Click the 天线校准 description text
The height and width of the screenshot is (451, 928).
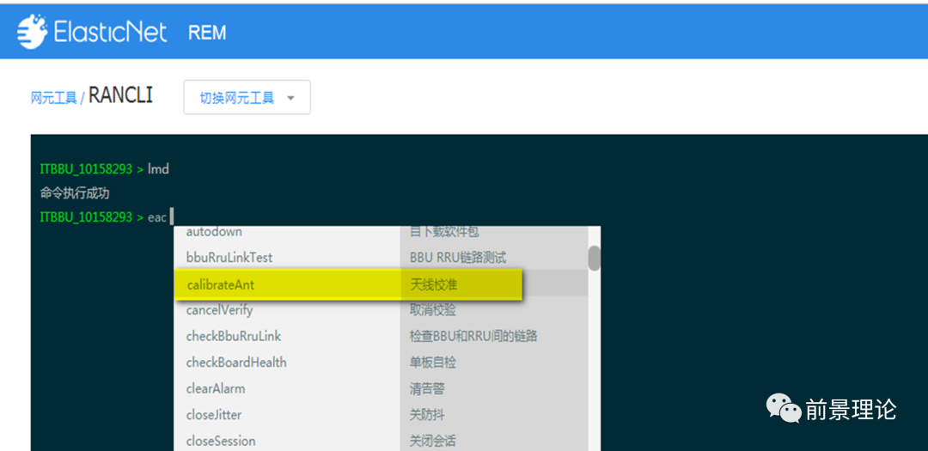pos(434,284)
